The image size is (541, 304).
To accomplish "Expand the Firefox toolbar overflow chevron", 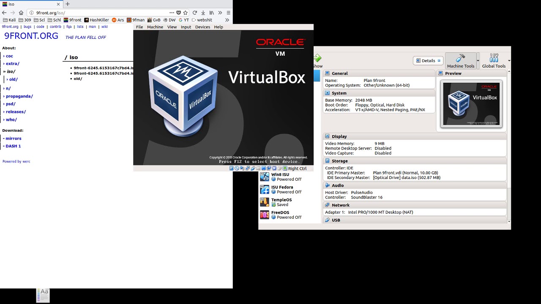I will point(220,13).
